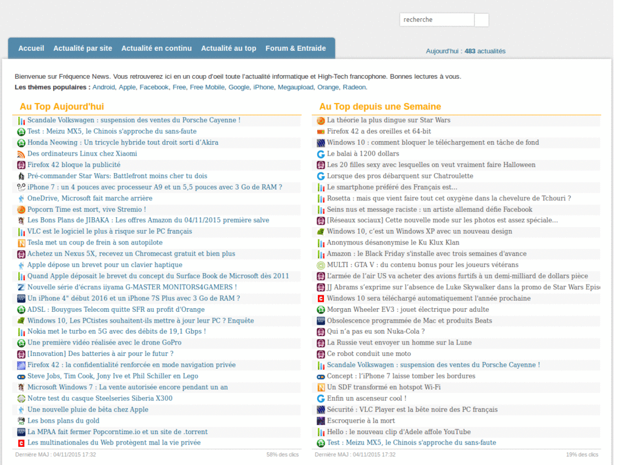Click the icon beside Windows 10 comment bloquer le téléchargement
The image size is (620, 465).
click(321, 143)
